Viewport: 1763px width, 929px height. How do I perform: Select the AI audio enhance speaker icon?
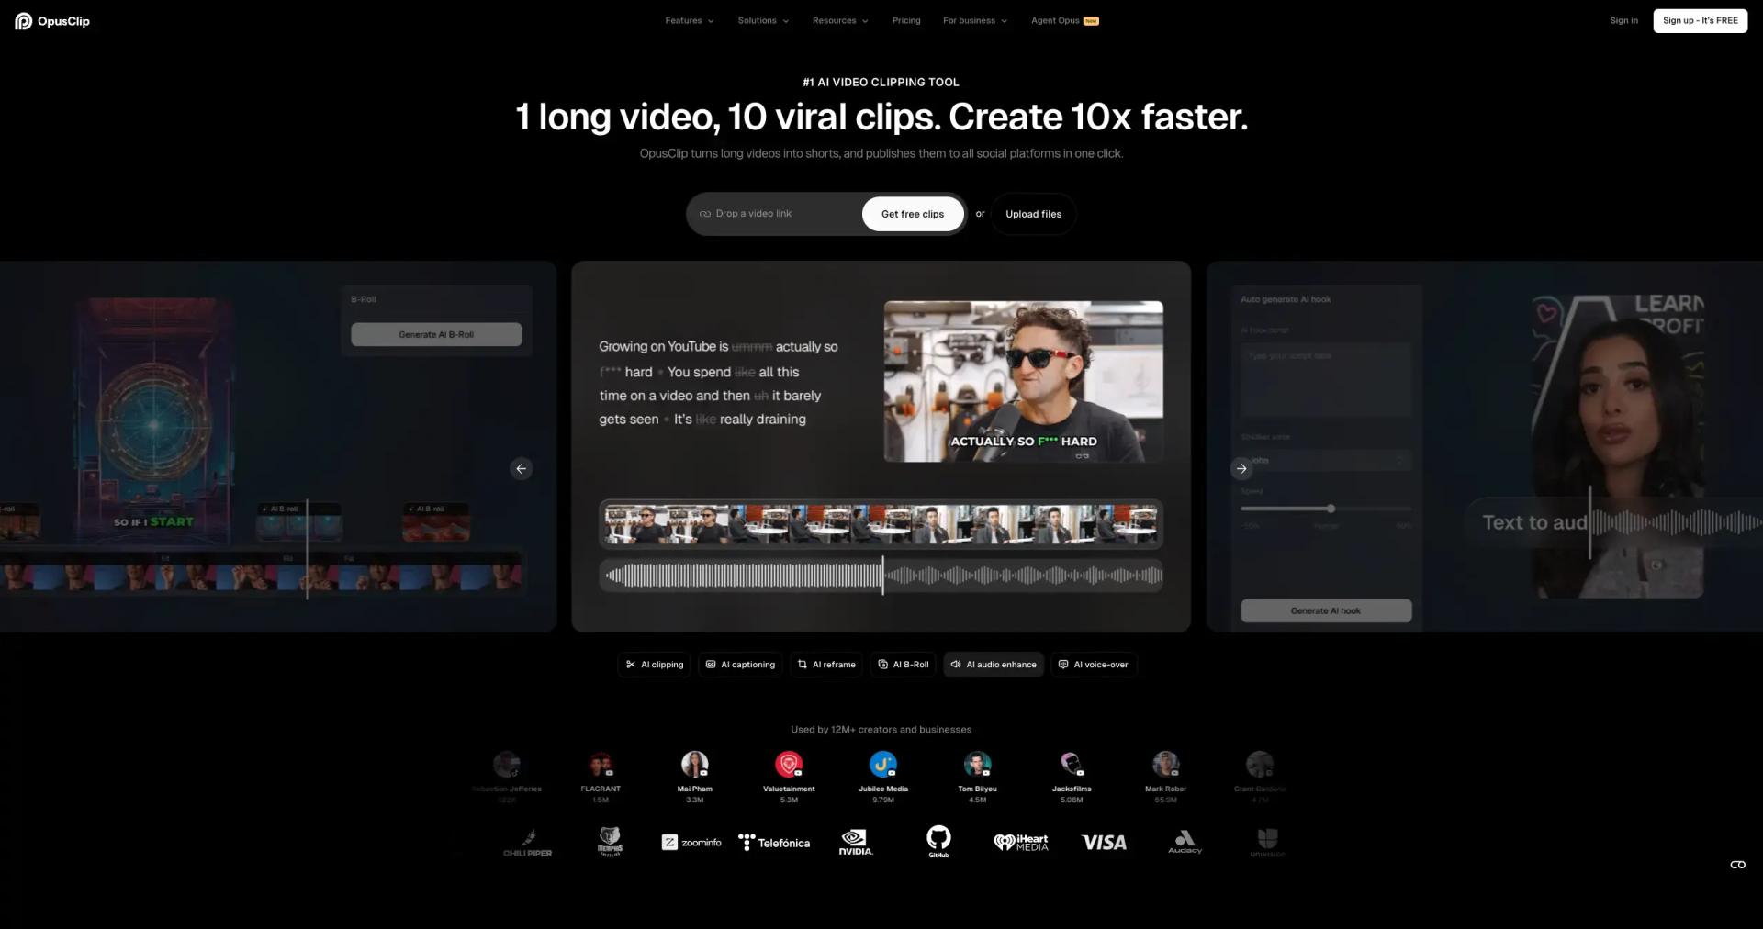click(956, 664)
